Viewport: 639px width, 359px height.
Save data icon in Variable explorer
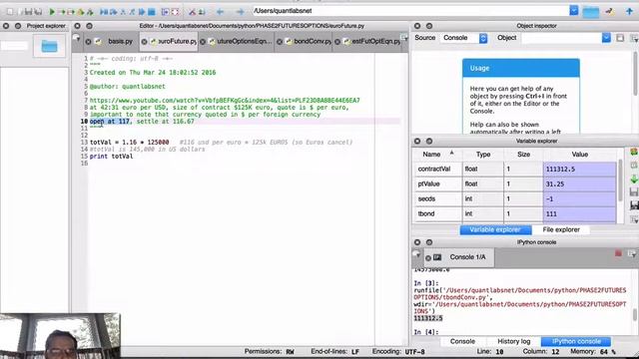tap(634, 191)
